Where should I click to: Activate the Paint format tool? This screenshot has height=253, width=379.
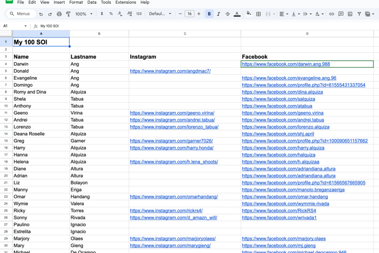pyautogui.click(x=68, y=14)
